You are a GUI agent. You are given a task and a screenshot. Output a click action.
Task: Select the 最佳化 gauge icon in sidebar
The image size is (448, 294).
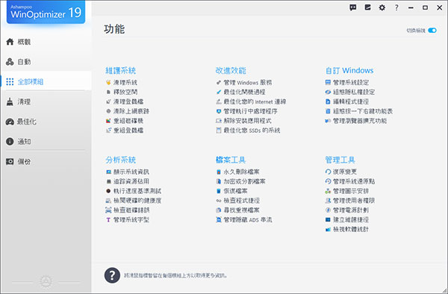coord(10,122)
